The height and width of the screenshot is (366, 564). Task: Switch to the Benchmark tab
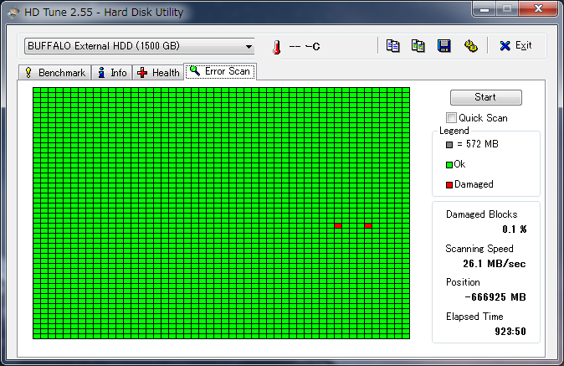[x=55, y=73]
